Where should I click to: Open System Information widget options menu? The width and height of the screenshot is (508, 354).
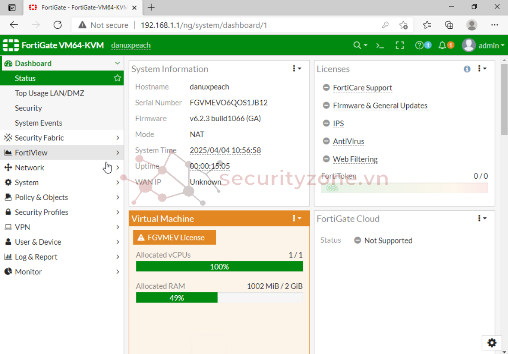coord(296,69)
